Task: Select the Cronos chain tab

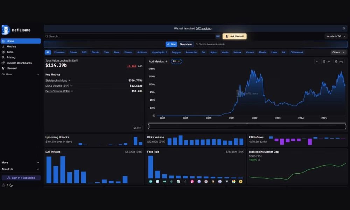Action: click(x=250, y=52)
